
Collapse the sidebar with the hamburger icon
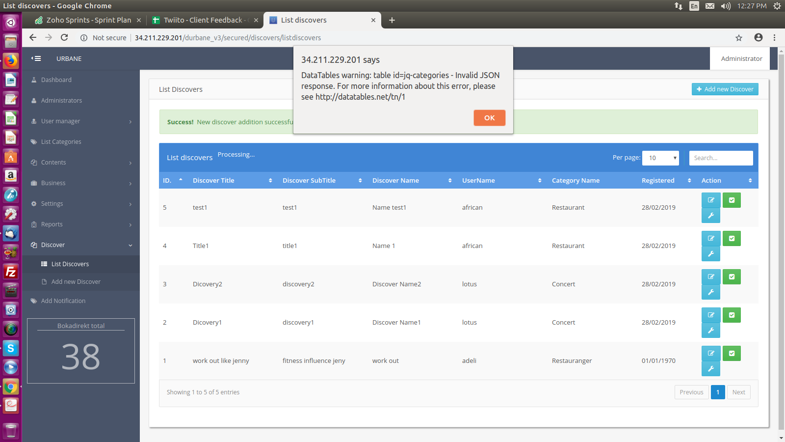click(x=36, y=58)
